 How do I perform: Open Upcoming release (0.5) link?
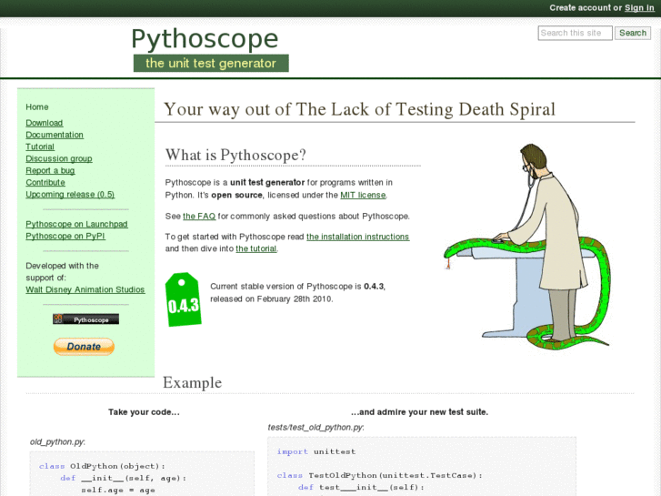pos(70,194)
